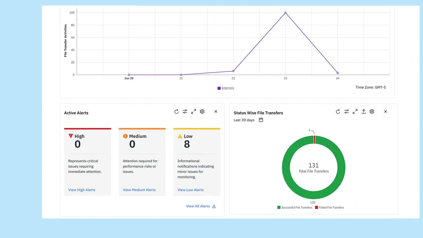Open Status Wise File Transfers settings
This screenshot has height=238, width=423.
click(x=372, y=112)
